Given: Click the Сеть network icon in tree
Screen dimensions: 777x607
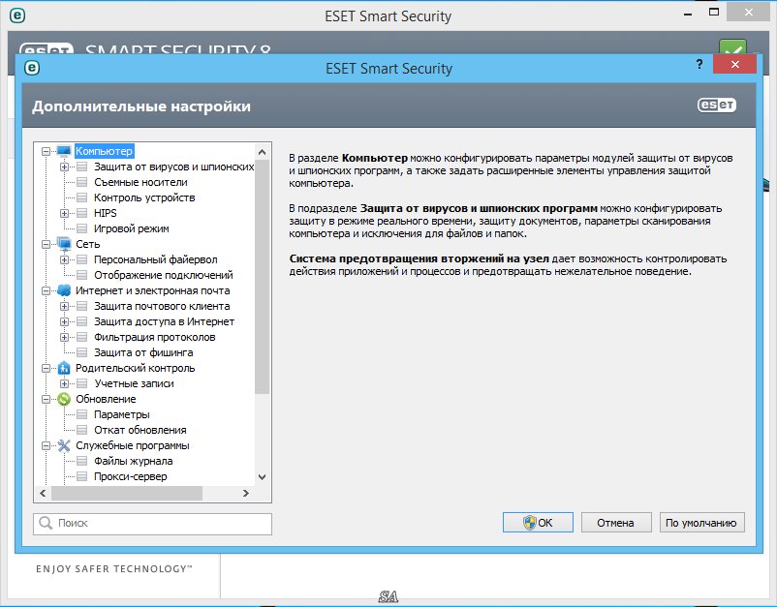Looking at the screenshot, I should click(64, 244).
